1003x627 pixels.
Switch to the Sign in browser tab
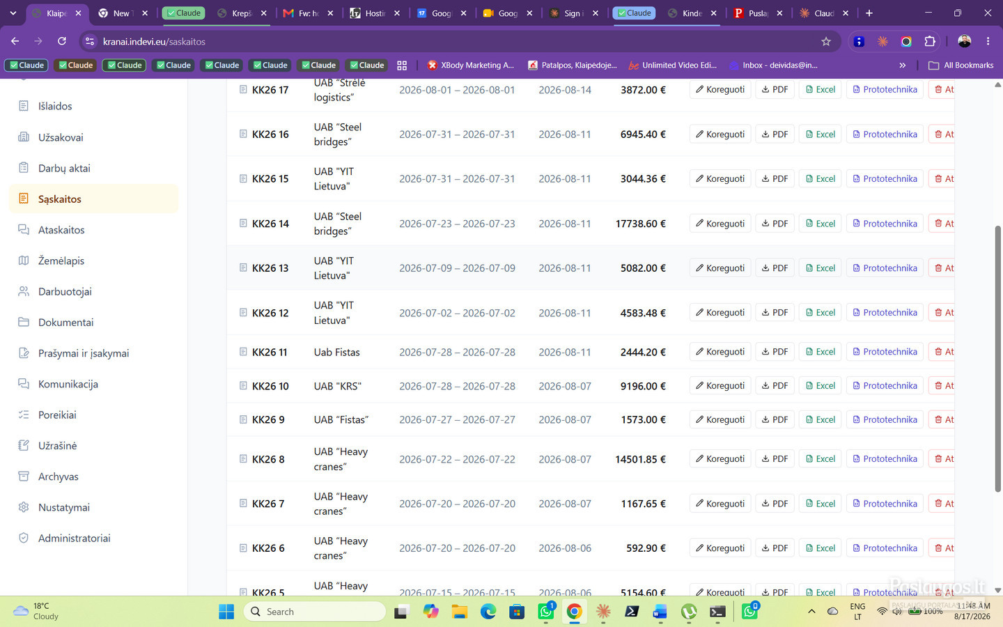574,13
